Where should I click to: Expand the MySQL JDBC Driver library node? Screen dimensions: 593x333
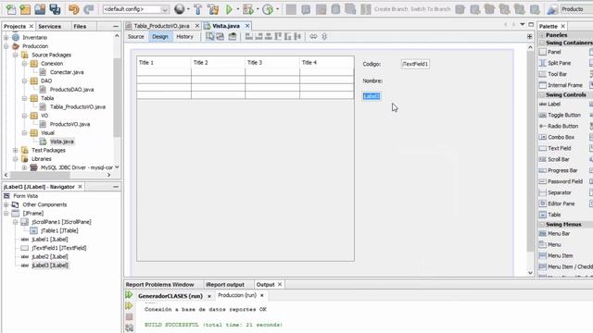click(24, 167)
